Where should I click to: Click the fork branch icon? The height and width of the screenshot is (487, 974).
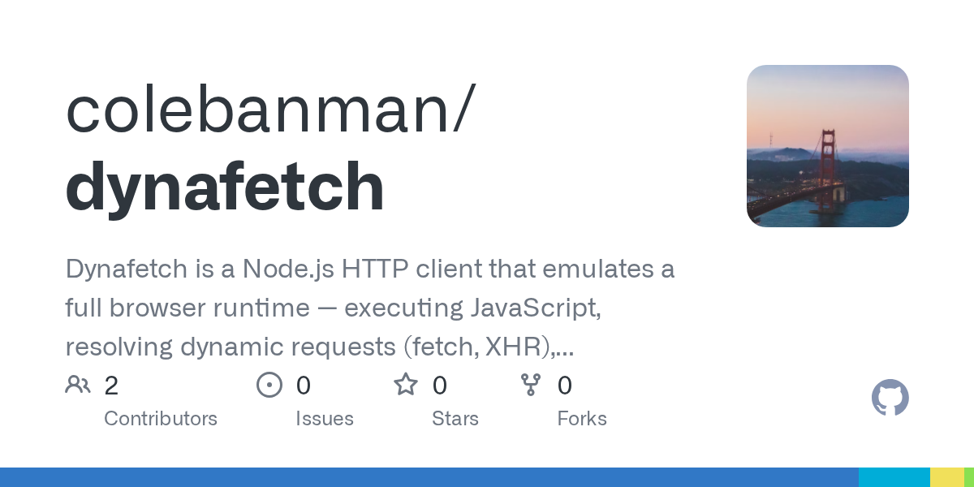(x=531, y=385)
